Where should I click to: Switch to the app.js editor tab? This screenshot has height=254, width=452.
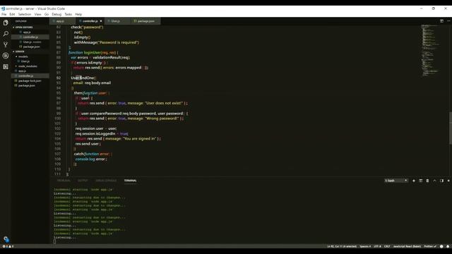(63, 21)
